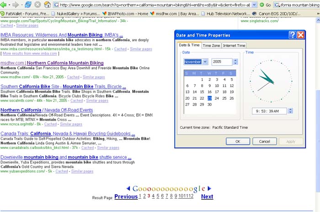Viewport: 320px width, 212px height.
Task: Switch to the Internet Time tab
Action: pos(234,46)
